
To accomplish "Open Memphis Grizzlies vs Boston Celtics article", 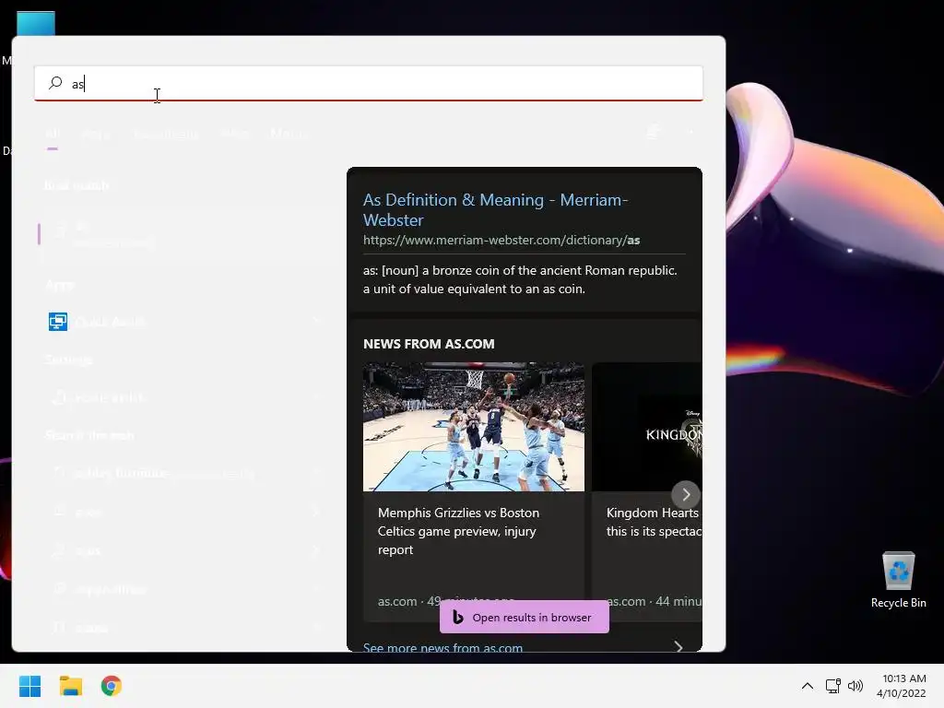I will (x=458, y=531).
